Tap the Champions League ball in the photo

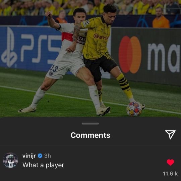coord(134,109)
